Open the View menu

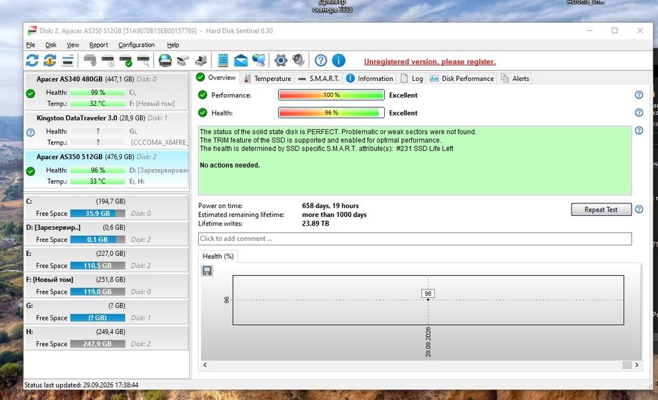coord(73,45)
